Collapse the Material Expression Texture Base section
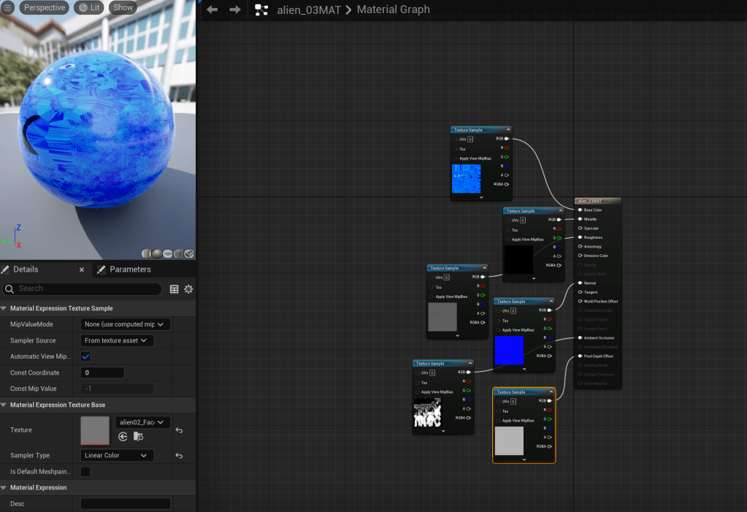 [x=4, y=405]
